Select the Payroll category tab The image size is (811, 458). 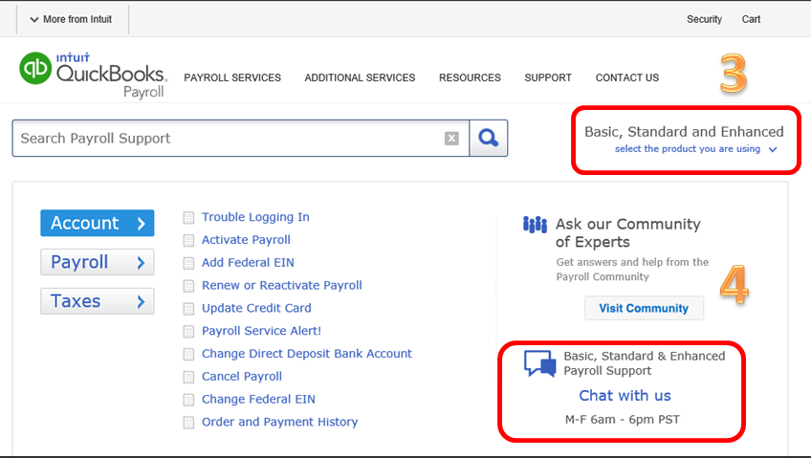pos(98,262)
